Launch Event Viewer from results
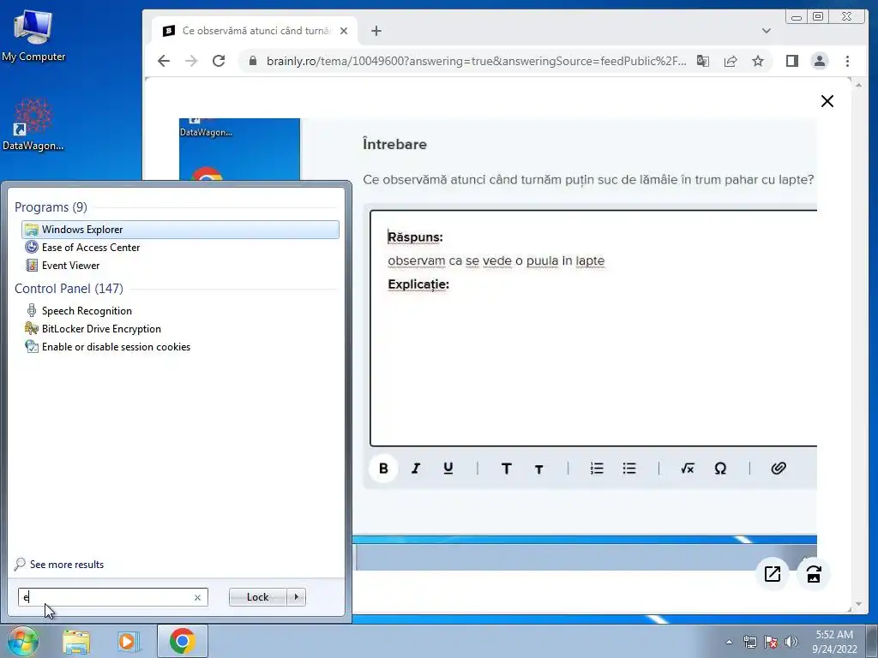The height and width of the screenshot is (658, 878). point(180,266)
